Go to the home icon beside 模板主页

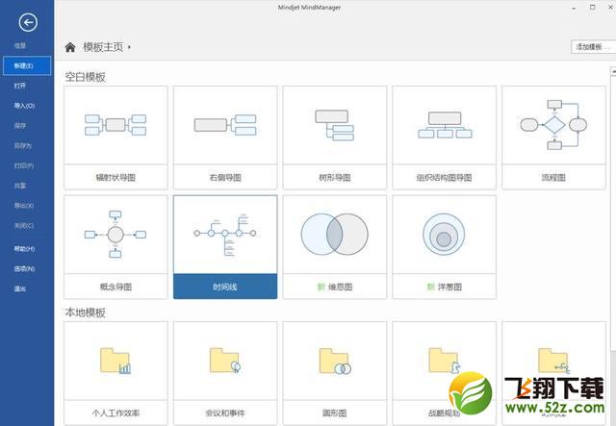tap(70, 47)
